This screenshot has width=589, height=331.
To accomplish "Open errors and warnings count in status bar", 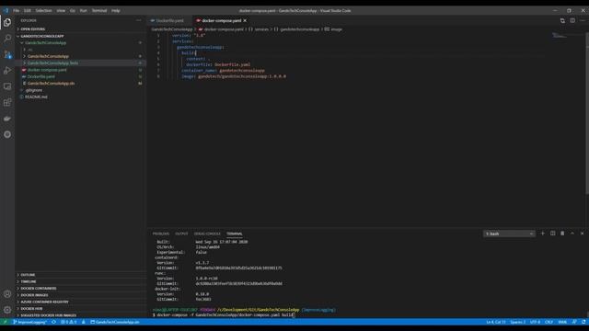I will 69,322.
